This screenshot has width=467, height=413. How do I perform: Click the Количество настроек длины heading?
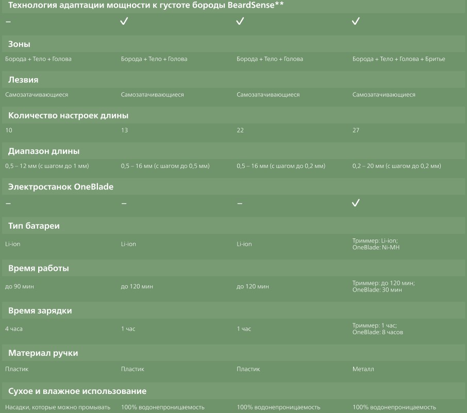(x=68, y=115)
